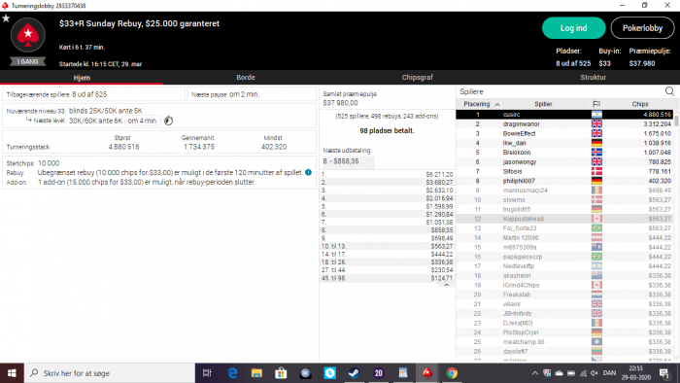This screenshot has height=383, width=680.
Task: Click Canada flag in Kappustahead row
Action: pyautogui.click(x=596, y=219)
